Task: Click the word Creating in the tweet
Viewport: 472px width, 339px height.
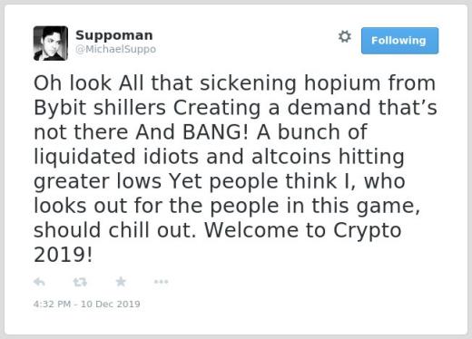Action: (217, 109)
